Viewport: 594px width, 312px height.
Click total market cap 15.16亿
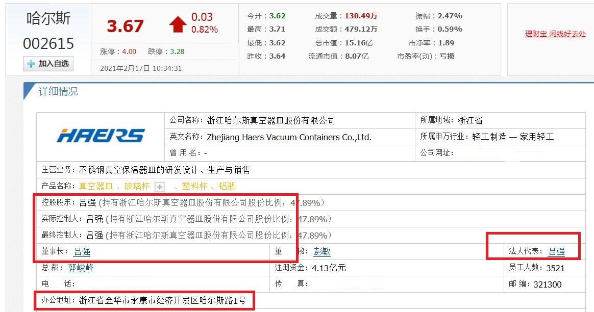tap(358, 43)
